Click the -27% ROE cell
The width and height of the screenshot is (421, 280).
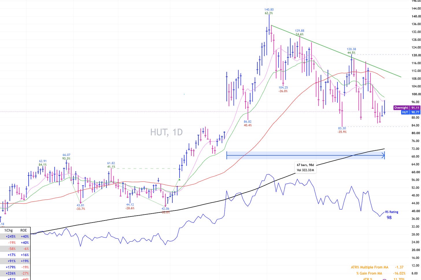[x=25, y=273]
